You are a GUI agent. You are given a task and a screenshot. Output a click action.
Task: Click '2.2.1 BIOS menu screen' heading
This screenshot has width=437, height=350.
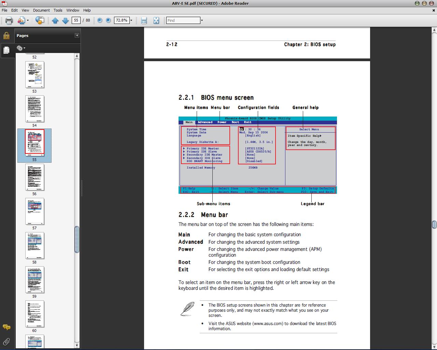(216, 98)
